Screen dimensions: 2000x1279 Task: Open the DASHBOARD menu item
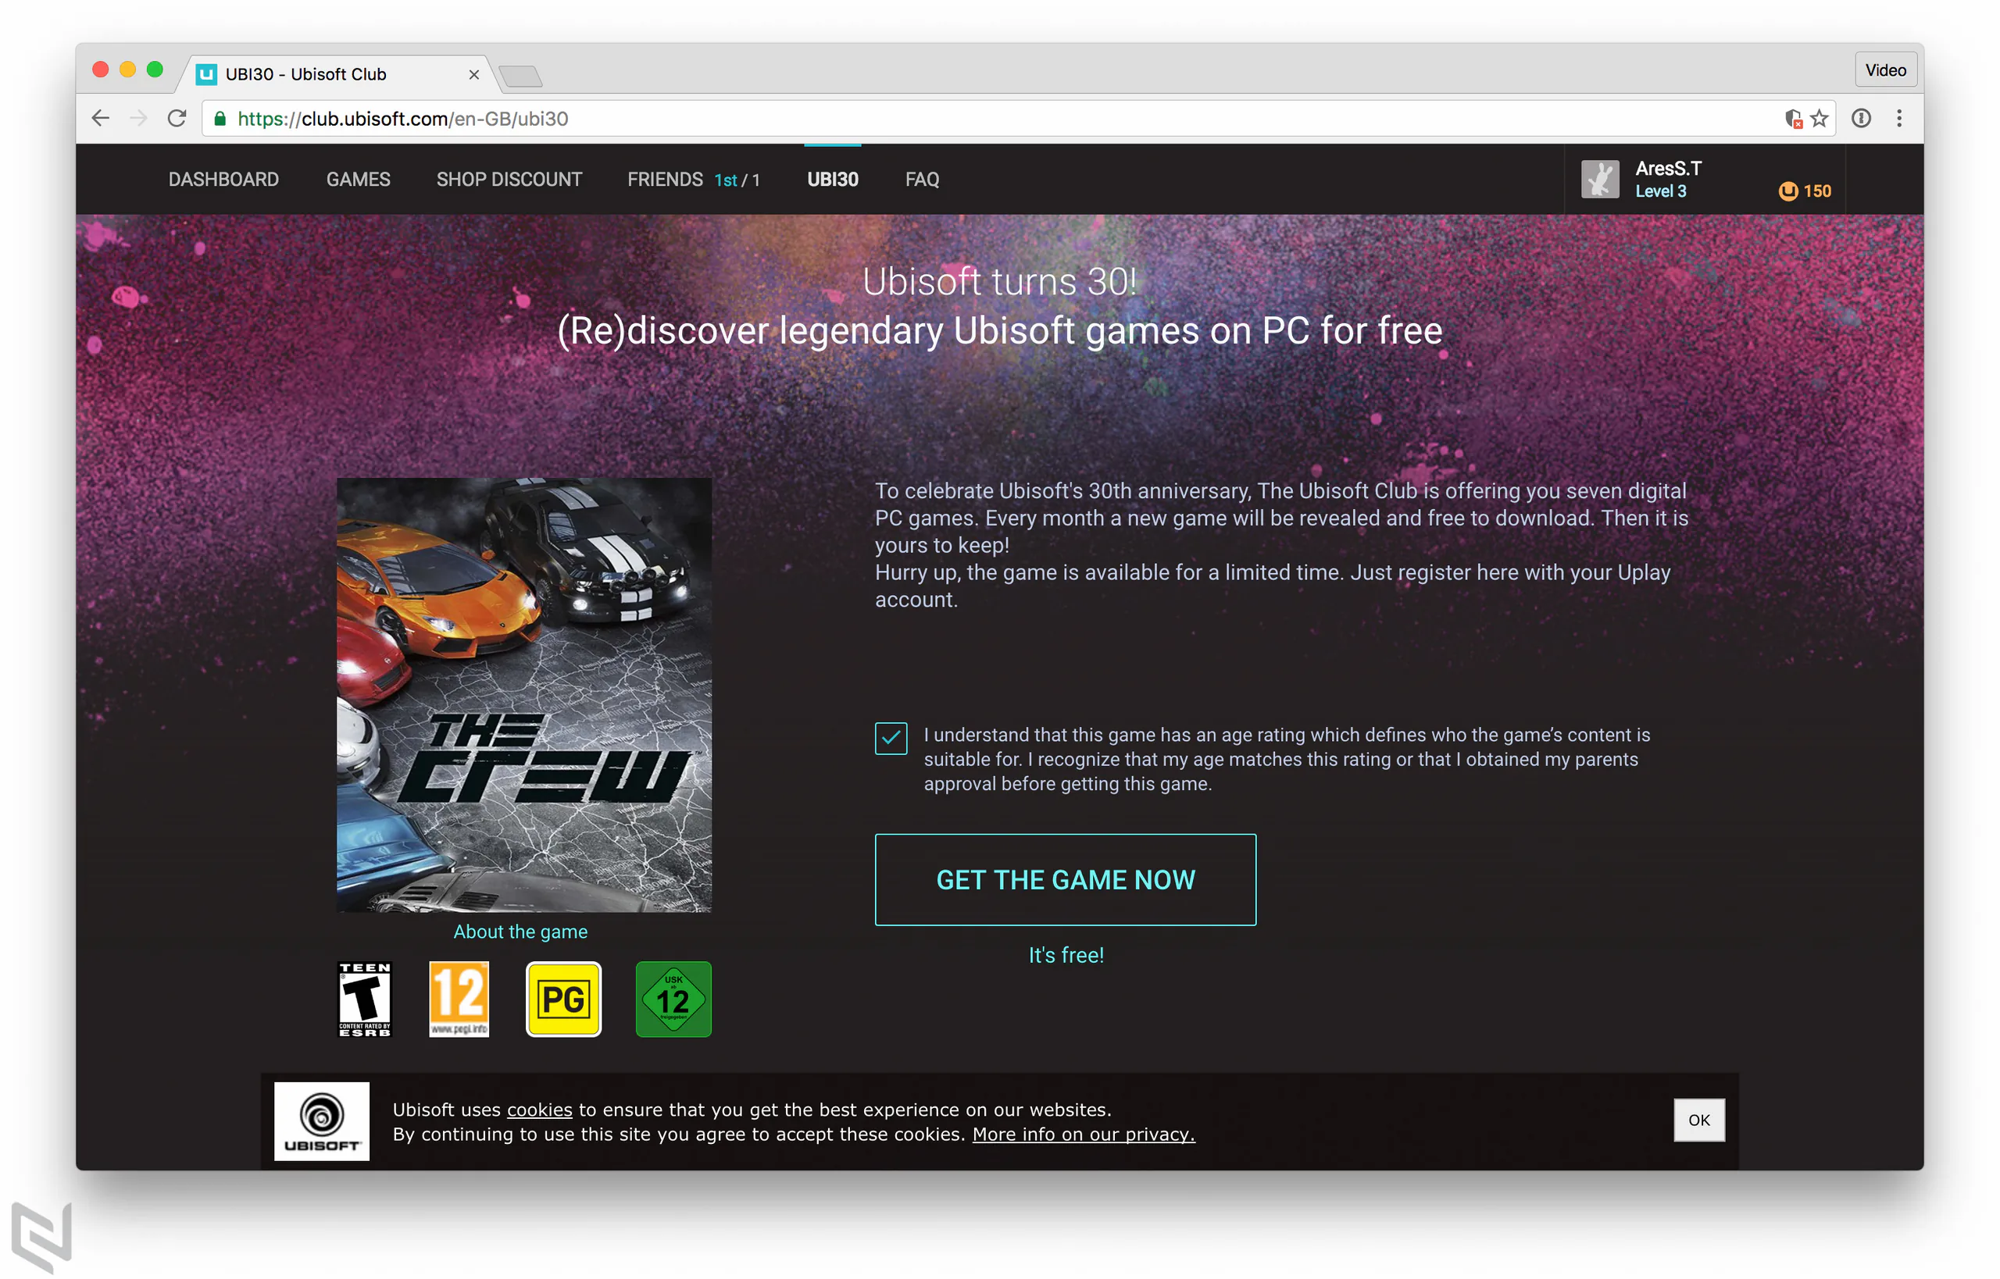[223, 180]
